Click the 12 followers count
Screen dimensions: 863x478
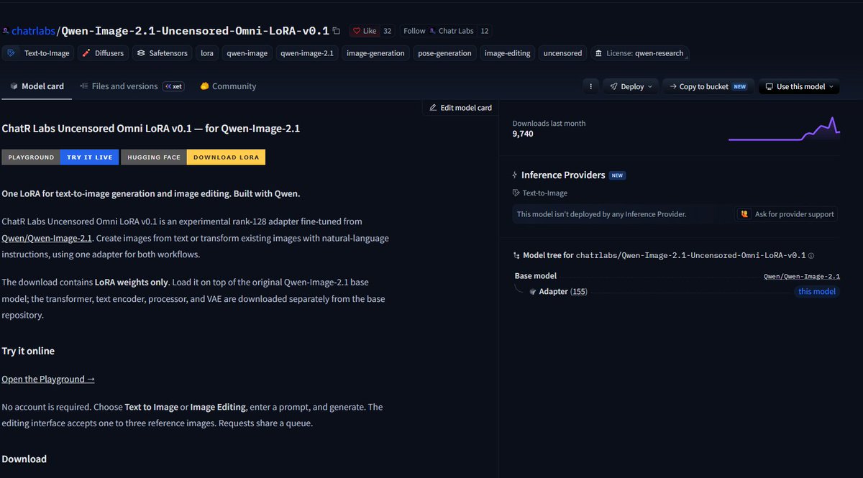tap(485, 31)
